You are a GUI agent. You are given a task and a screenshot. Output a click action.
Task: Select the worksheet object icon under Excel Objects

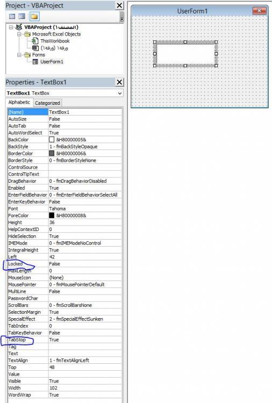[x=35, y=48]
